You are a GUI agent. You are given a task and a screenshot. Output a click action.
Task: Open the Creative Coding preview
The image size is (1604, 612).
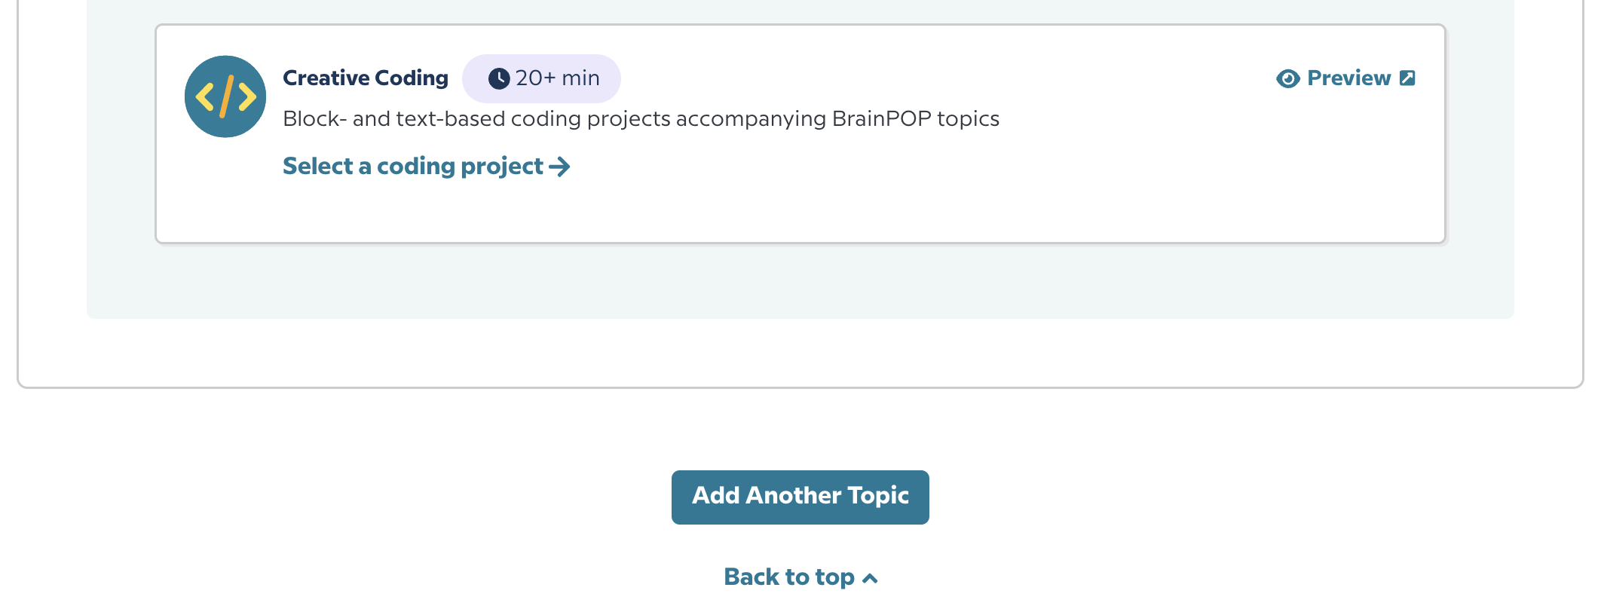pyautogui.click(x=1349, y=78)
